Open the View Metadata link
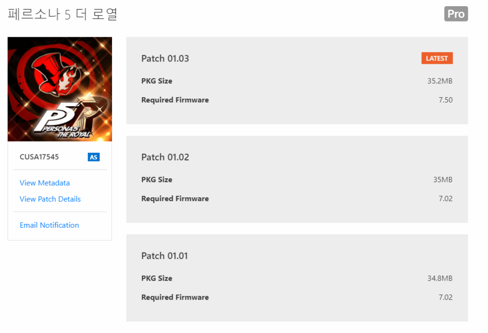 [x=44, y=183]
